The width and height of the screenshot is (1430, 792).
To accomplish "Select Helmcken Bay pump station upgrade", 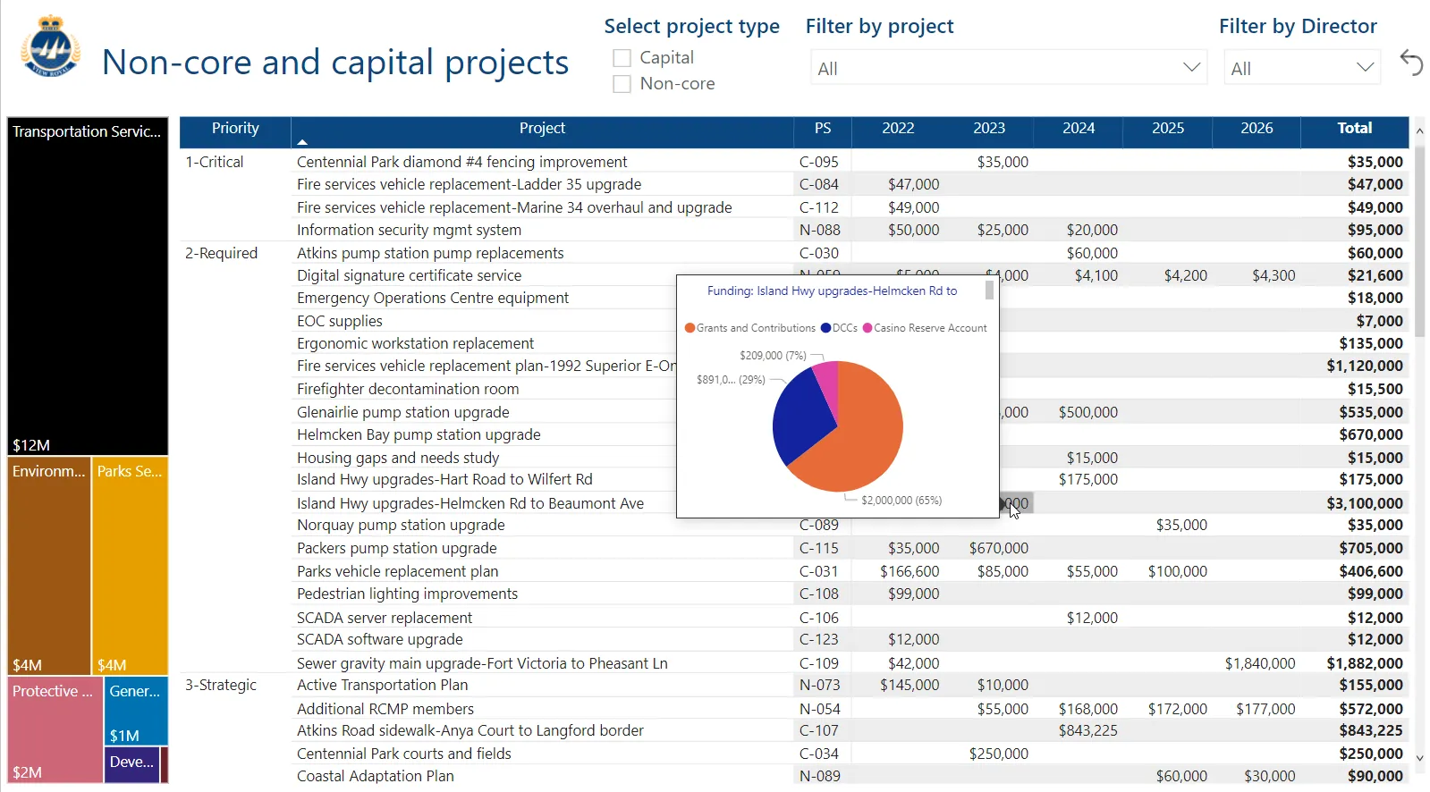I will coord(419,434).
